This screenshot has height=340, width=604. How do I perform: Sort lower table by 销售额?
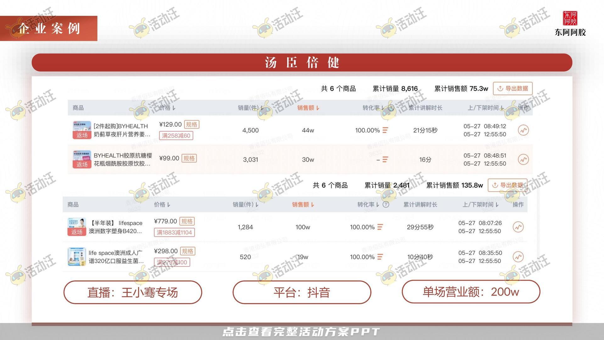coord(303,205)
